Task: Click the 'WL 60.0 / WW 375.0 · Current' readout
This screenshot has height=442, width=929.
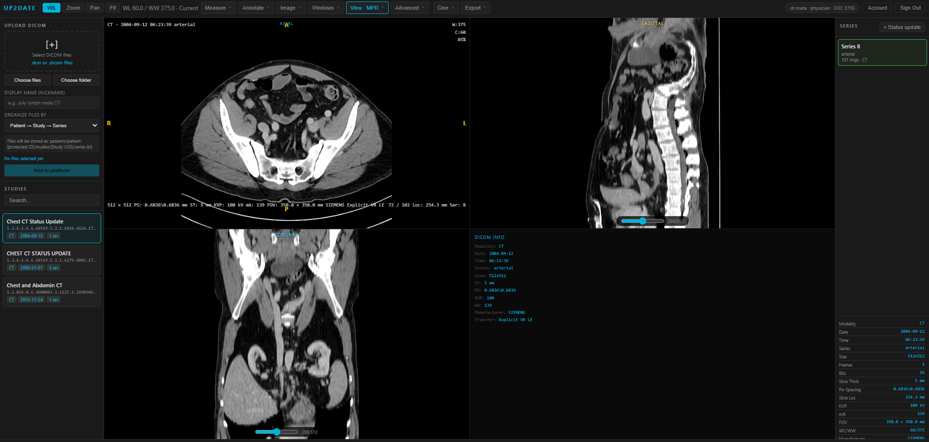Action: click(x=160, y=8)
